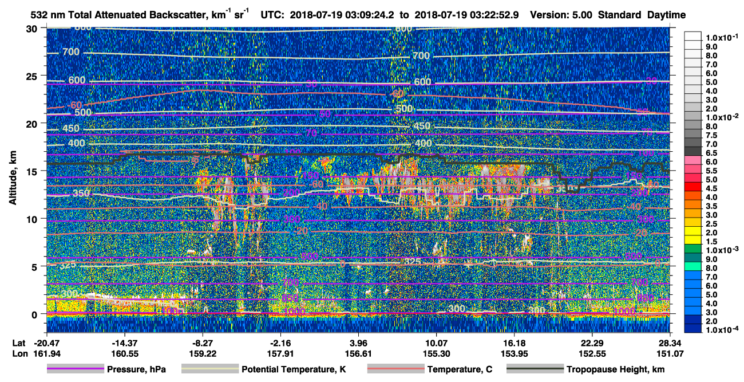Viewport: 744px width, 382px height.
Task: Click longitude value 159.22
Action: [203, 353]
